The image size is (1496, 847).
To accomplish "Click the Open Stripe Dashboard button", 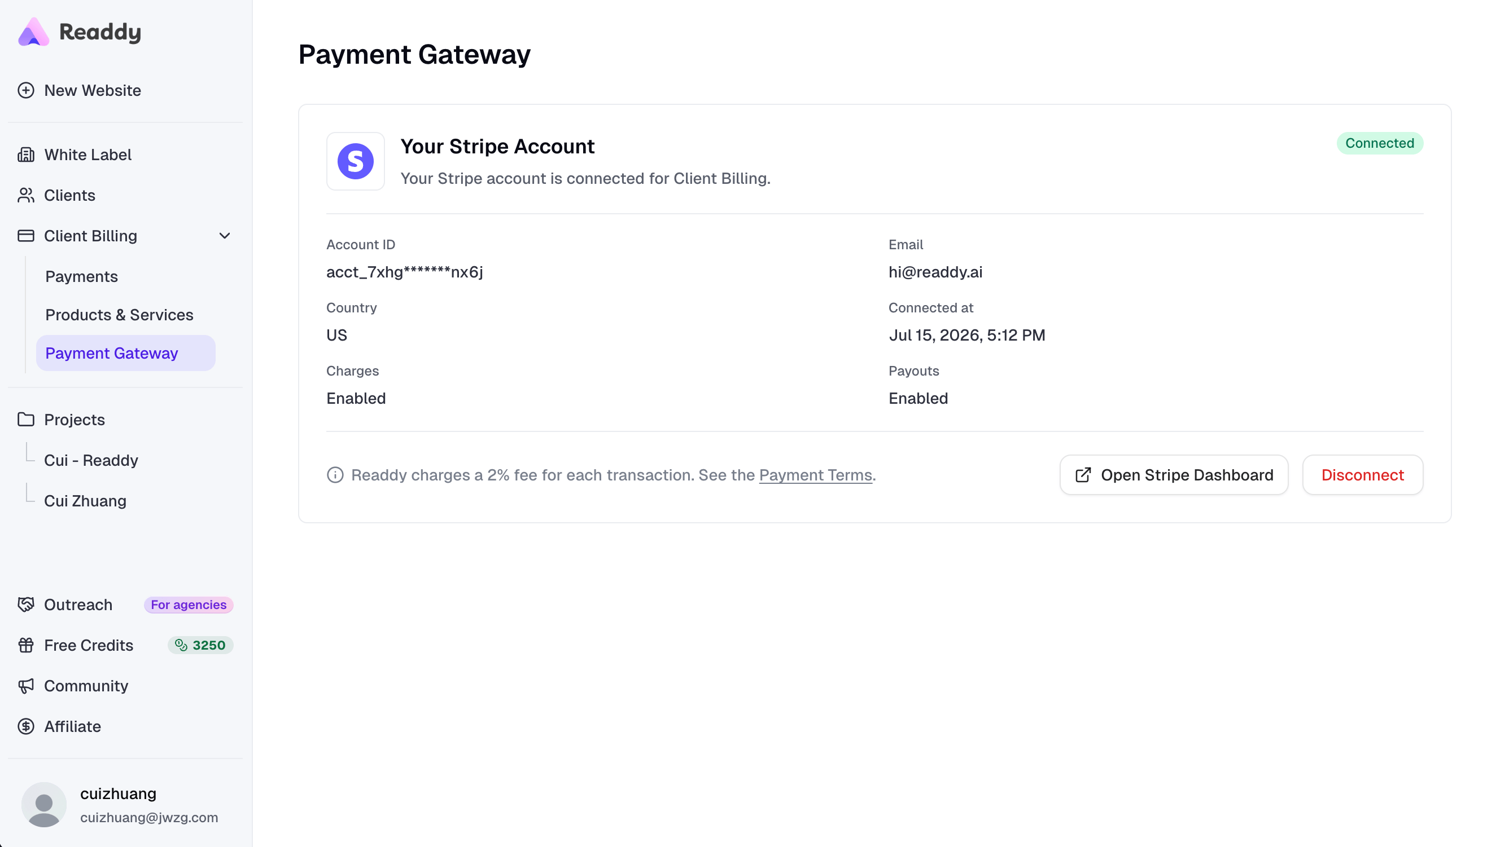I will [x=1174, y=475].
